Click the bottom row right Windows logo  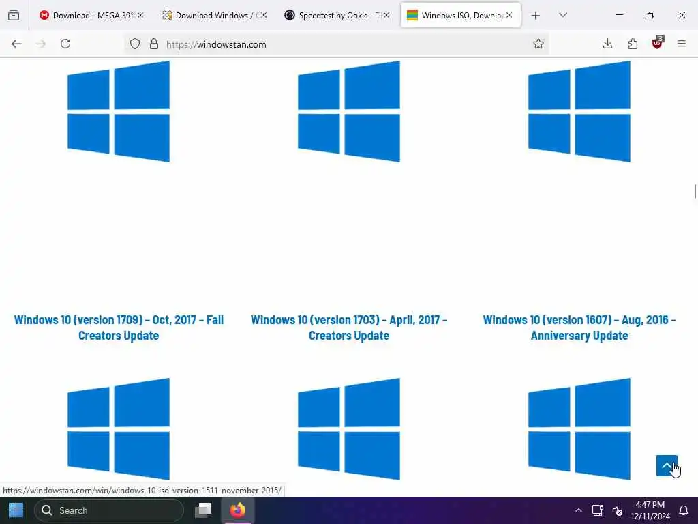point(579,428)
